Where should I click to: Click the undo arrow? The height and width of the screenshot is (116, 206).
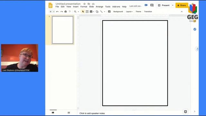pyautogui.click(x=57, y=12)
